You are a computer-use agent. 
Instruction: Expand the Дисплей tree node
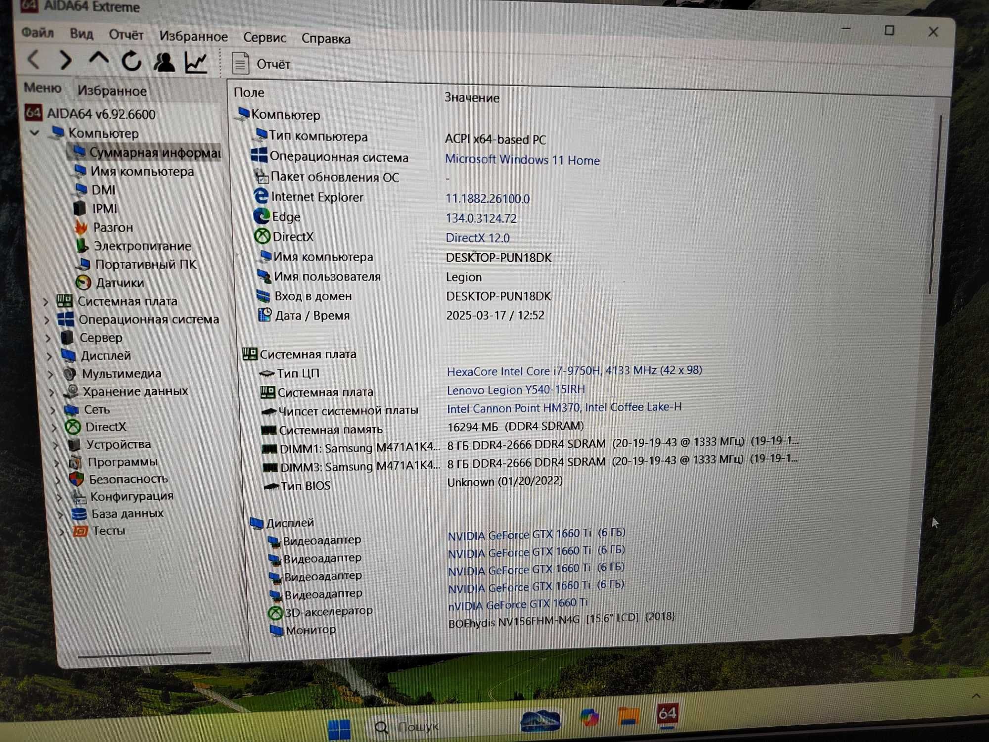pos(49,356)
